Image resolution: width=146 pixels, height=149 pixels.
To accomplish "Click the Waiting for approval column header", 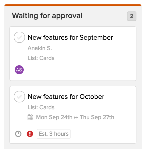I will pyautogui.click(x=47, y=16).
